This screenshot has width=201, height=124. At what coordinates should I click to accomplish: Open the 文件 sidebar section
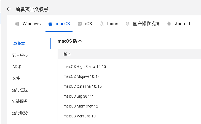tap(16, 78)
